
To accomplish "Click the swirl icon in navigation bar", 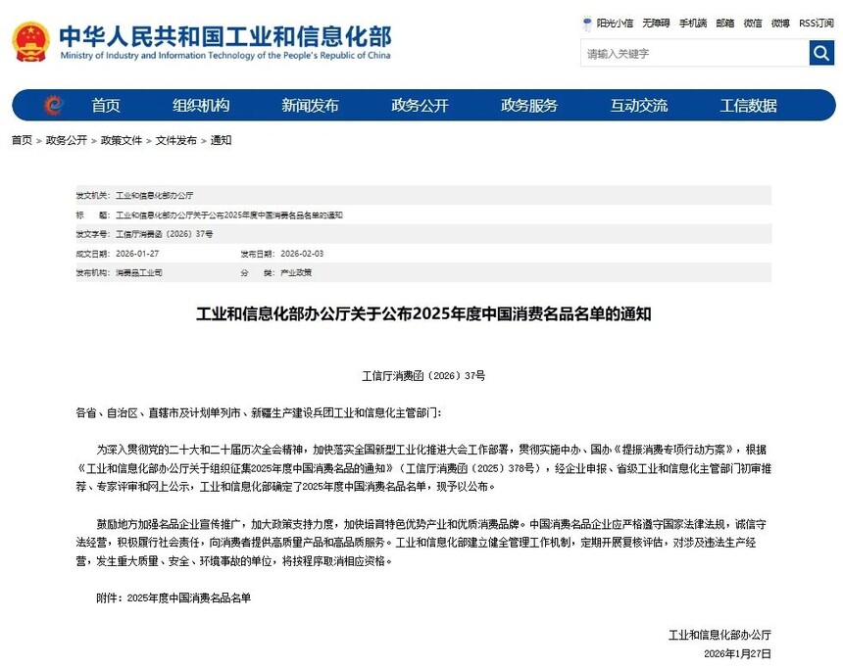I will pos(53,105).
